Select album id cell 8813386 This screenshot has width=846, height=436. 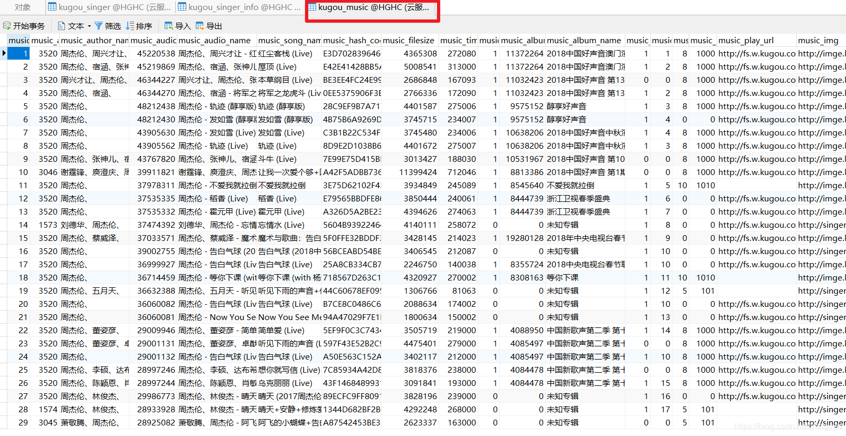pos(522,172)
